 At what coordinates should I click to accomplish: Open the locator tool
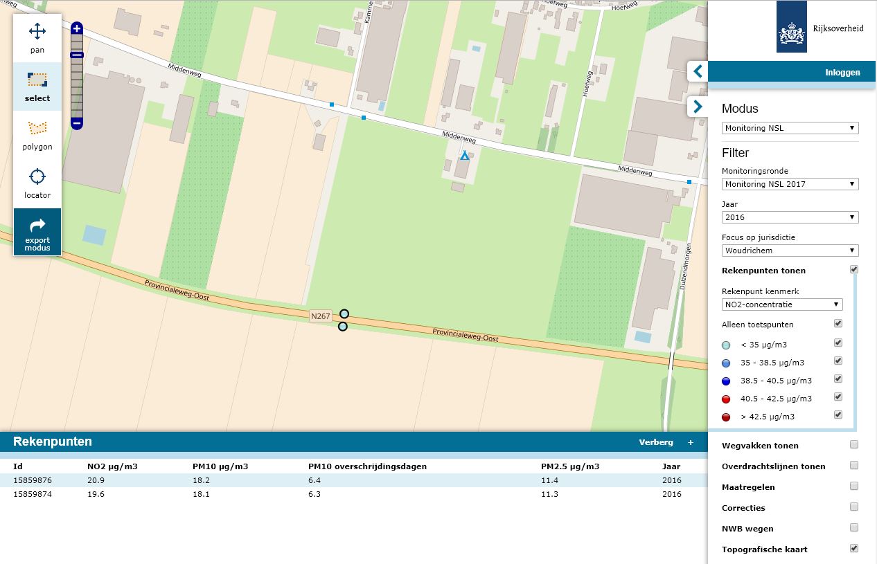coord(37,183)
